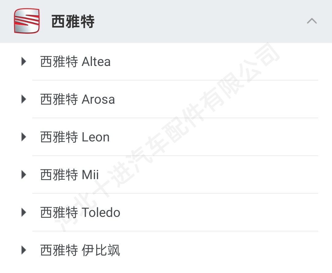
Task: Expand the arrow beside 西雅特 Arosa
Action: click(x=24, y=99)
